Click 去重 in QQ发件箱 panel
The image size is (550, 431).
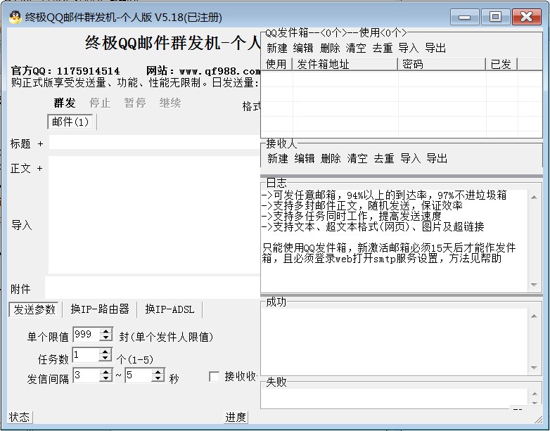pyautogui.click(x=383, y=48)
